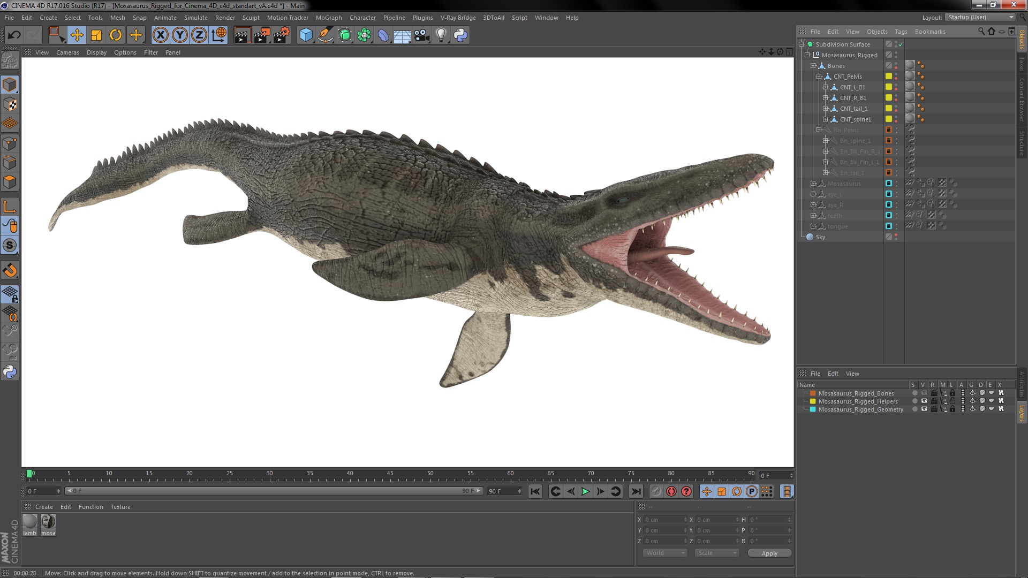Select the Rotate tool icon
The image size is (1028, 578).
(x=115, y=34)
